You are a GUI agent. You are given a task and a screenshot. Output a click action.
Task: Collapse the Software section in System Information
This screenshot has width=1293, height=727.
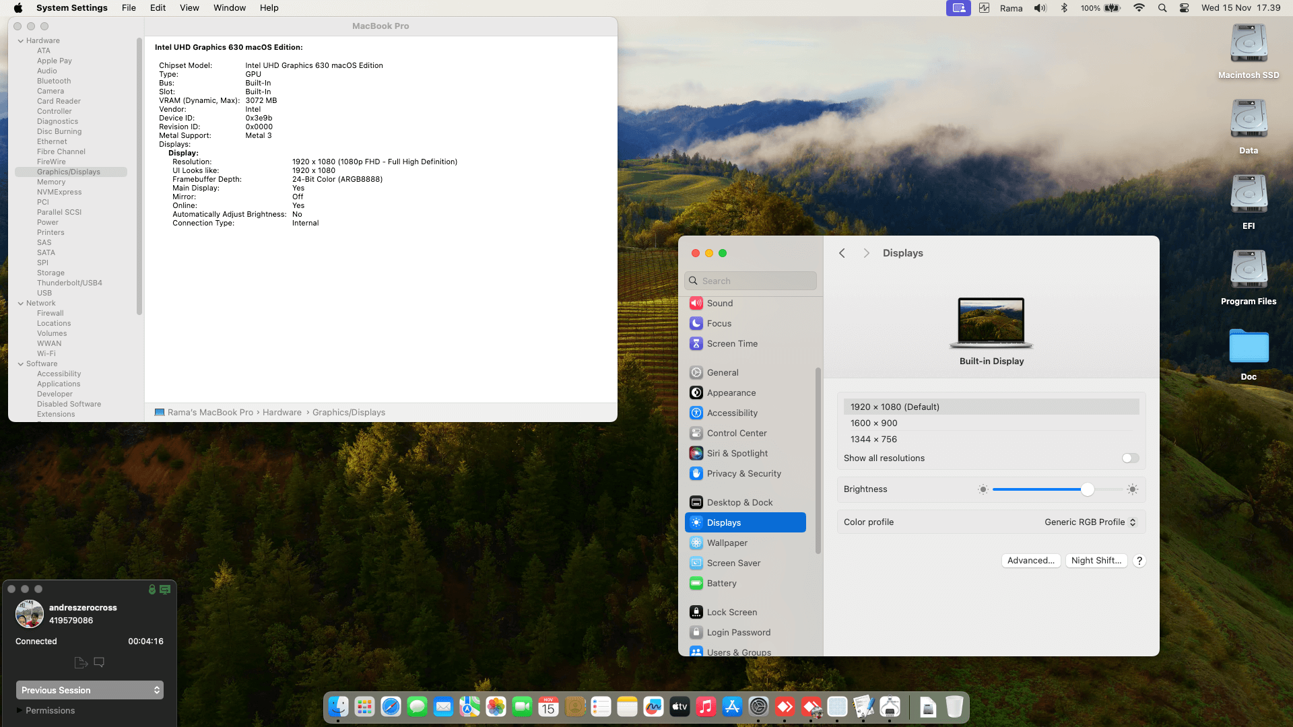(x=21, y=364)
